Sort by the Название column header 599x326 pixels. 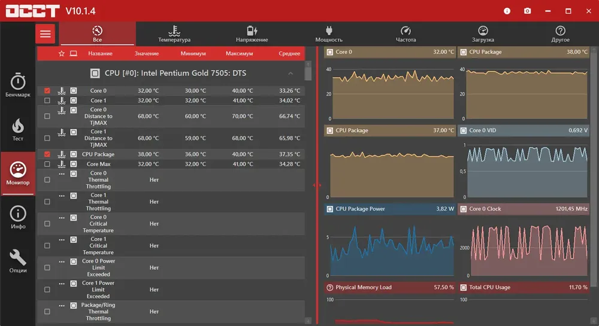coord(100,54)
